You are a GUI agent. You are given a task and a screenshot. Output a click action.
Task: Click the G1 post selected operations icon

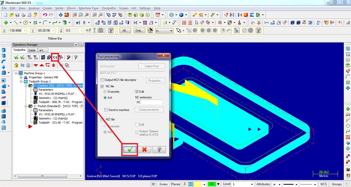coord(55,57)
